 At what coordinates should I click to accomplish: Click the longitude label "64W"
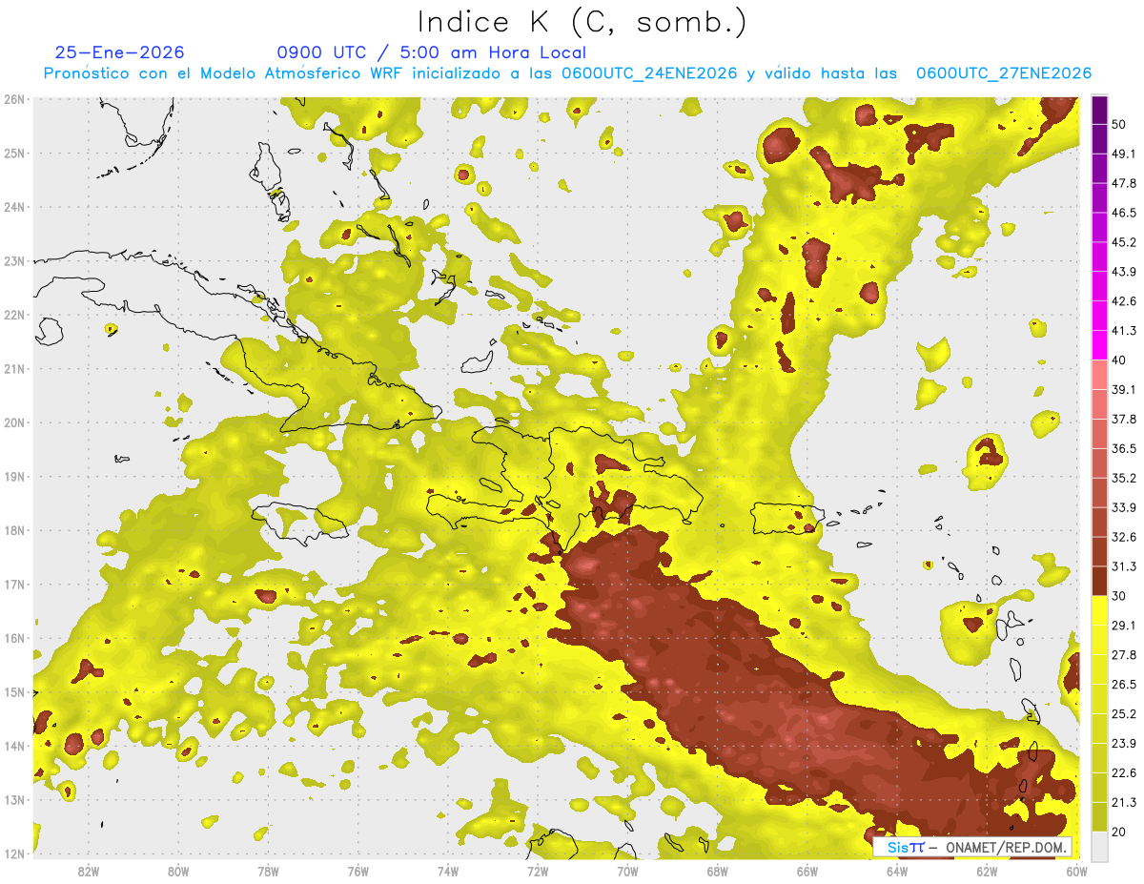click(897, 871)
